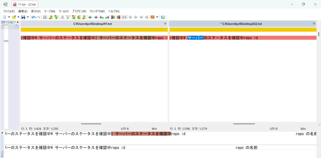Screen dimensions: 321x158
Task: Jump to next difference icon
Action: 51,17
